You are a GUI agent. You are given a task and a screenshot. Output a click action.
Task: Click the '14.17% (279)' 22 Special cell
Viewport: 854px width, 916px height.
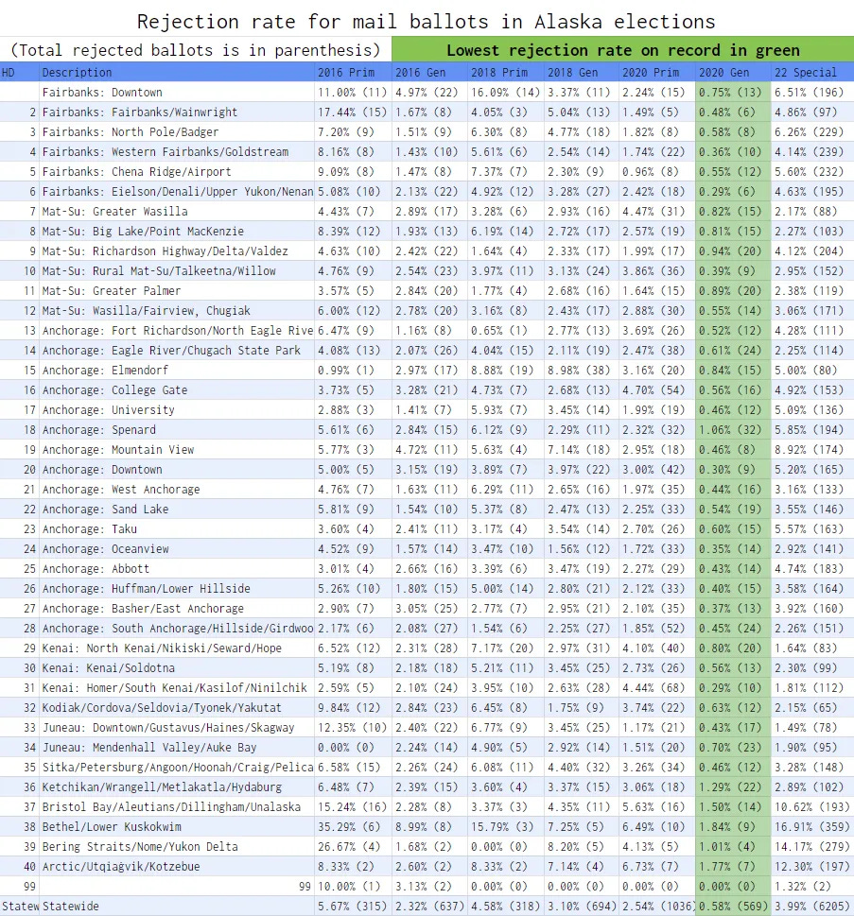pos(812,847)
